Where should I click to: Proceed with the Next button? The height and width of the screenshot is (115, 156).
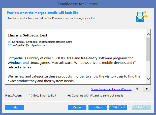[118, 107]
